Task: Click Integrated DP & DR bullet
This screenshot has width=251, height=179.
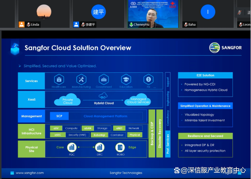Action: click(x=199, y=145)
